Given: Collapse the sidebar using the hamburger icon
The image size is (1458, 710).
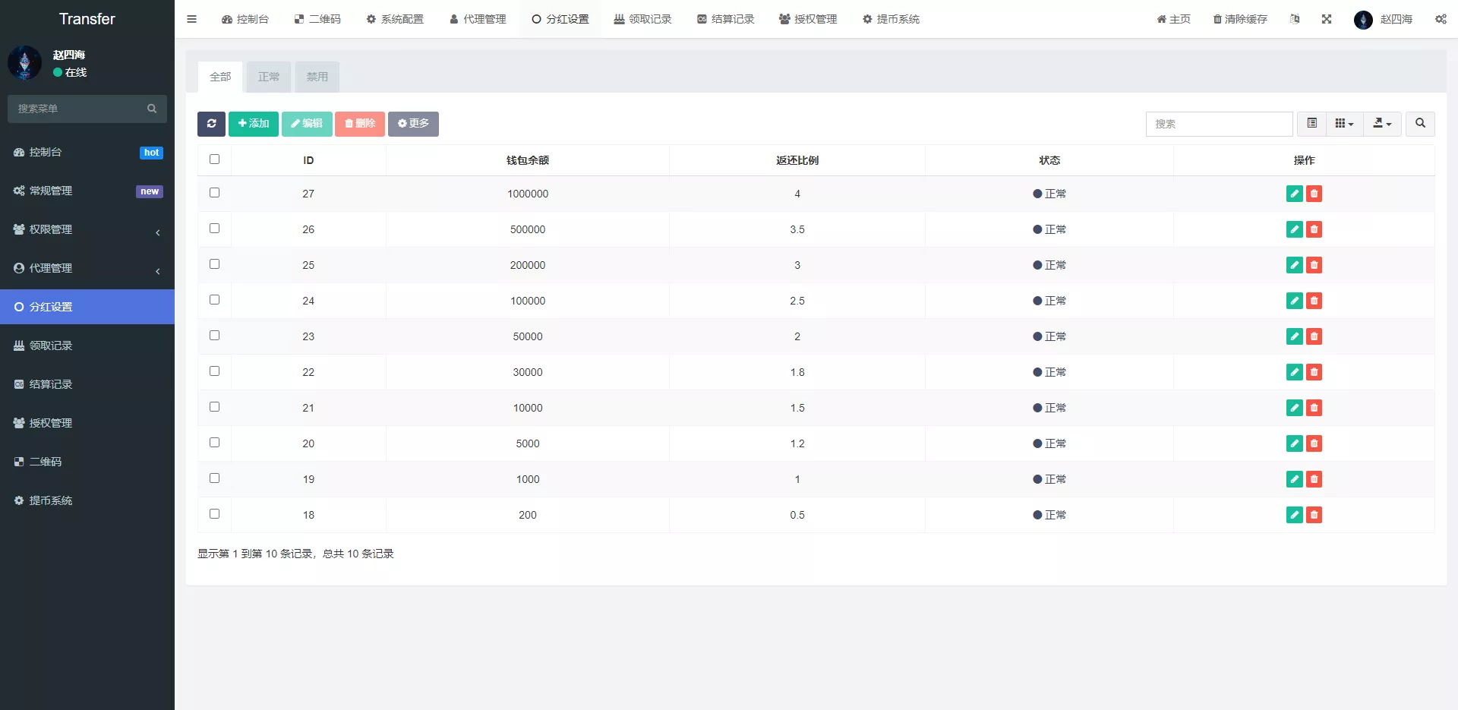Looking at the screenshot, I should (191, 19).
